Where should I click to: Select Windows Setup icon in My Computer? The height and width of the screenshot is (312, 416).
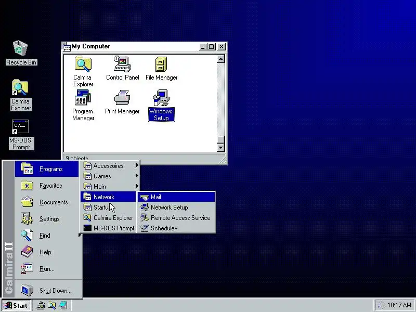pos(161,106)
